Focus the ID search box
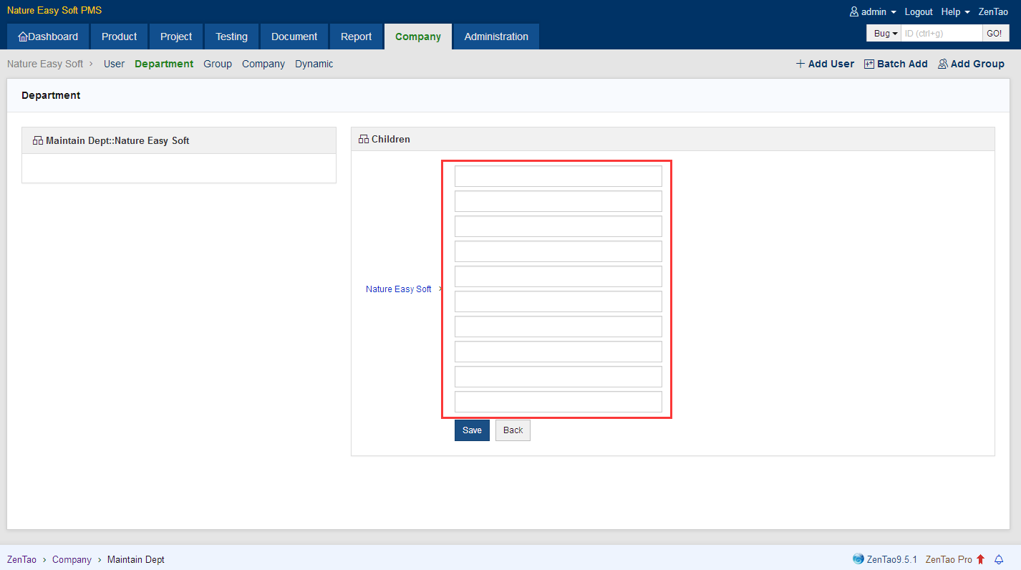Screen dimensions: 1021x570 [x=941, y=34]
